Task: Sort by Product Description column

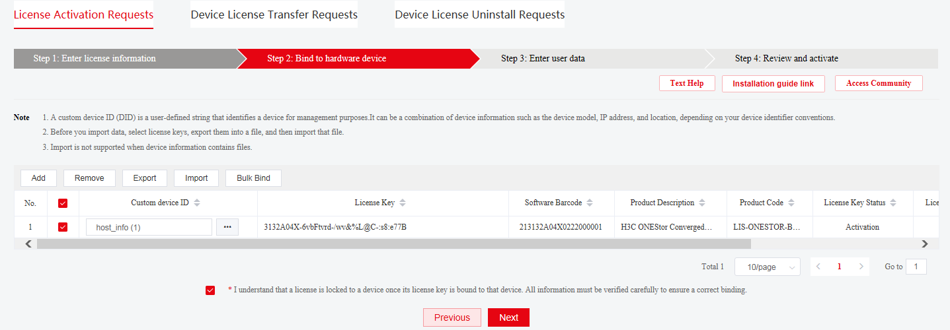Action: [702, 203]
